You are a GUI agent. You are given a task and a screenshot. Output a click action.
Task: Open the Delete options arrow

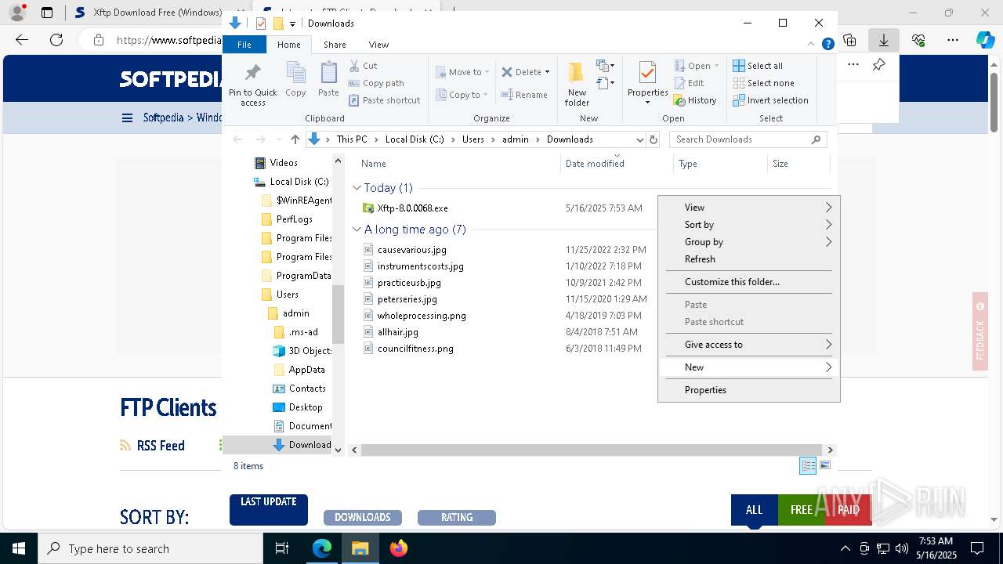tap(547, 72)
